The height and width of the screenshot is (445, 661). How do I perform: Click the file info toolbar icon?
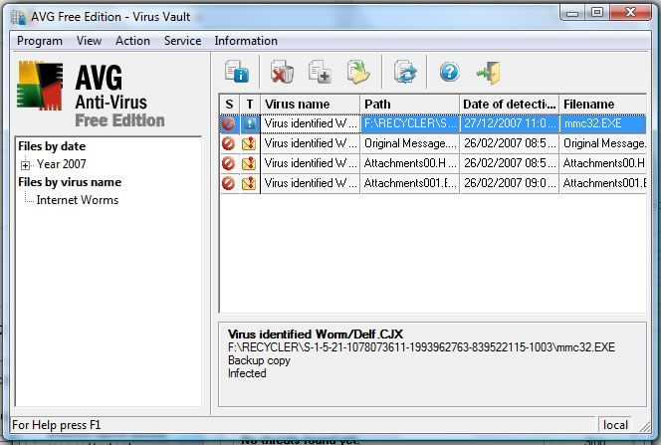point(237,72)
